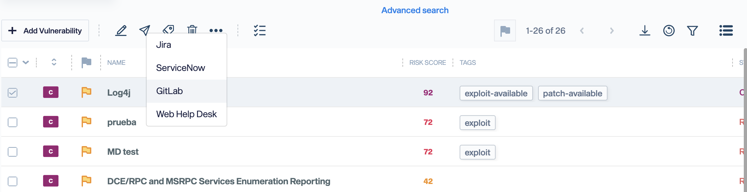The height and width of the screenshot is (192, 747).
Task: Open the filter funnel icon
Action: (x=692, y=31)
